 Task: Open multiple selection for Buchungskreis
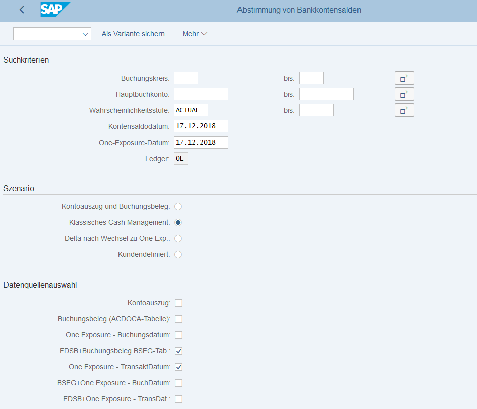coord(404,78)
